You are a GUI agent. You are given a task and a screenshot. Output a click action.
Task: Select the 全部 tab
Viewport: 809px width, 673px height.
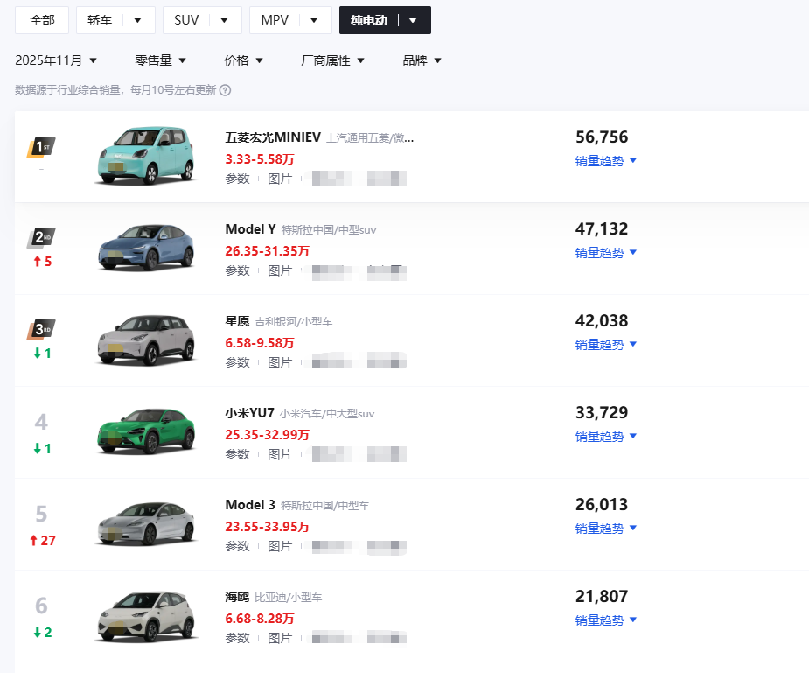point(42,20)
